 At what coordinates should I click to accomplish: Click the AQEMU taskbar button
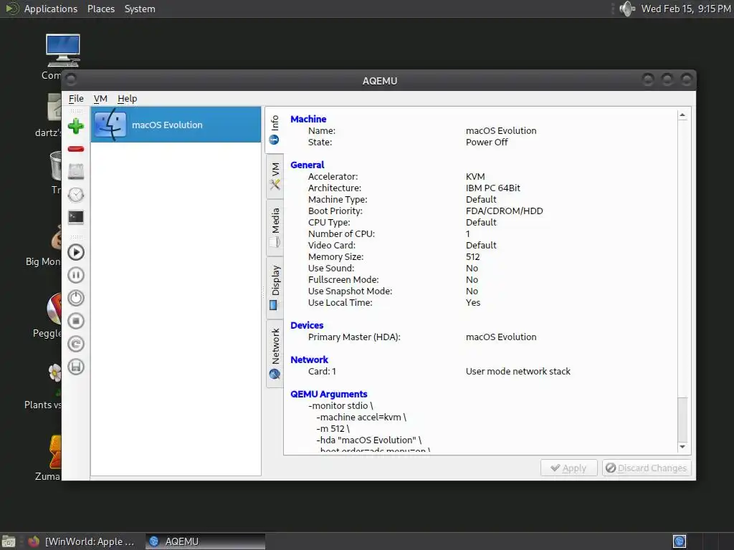205,541
